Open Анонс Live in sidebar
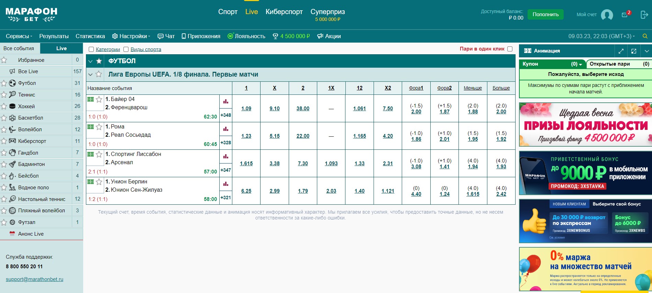The height and width of the screenshot is (293, 652). pos(41,234)
